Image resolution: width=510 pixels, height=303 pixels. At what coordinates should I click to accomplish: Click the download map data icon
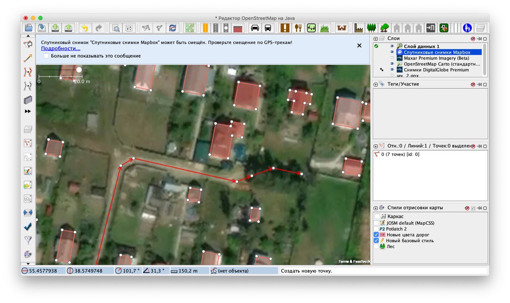pyautogui.click(x=55, y=28)
